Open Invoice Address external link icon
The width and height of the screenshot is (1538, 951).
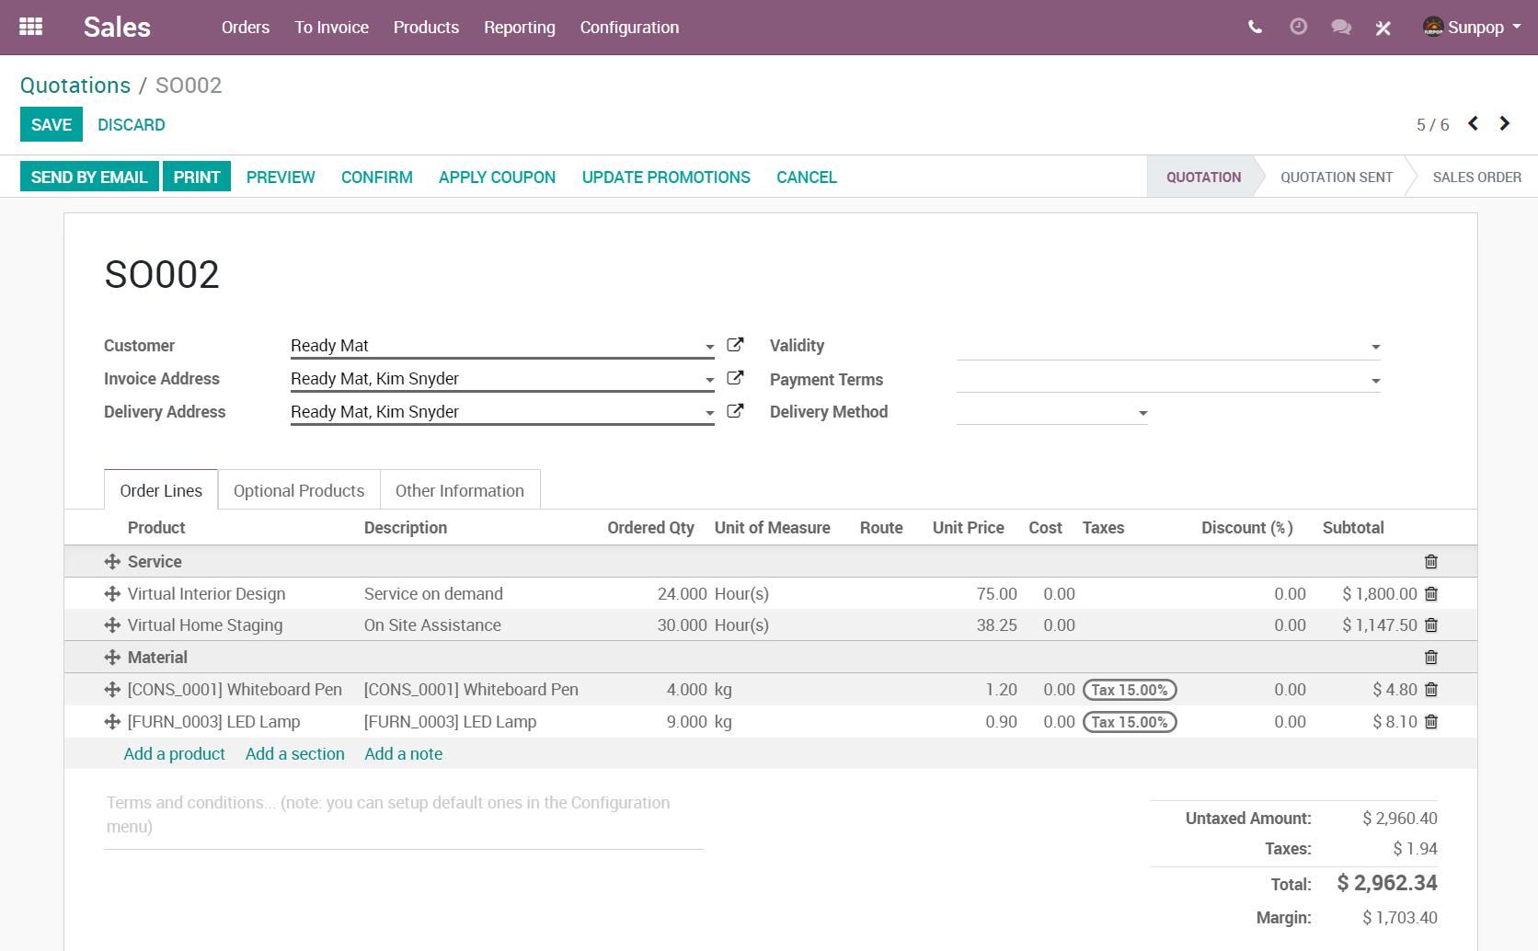tap(735, 378)
